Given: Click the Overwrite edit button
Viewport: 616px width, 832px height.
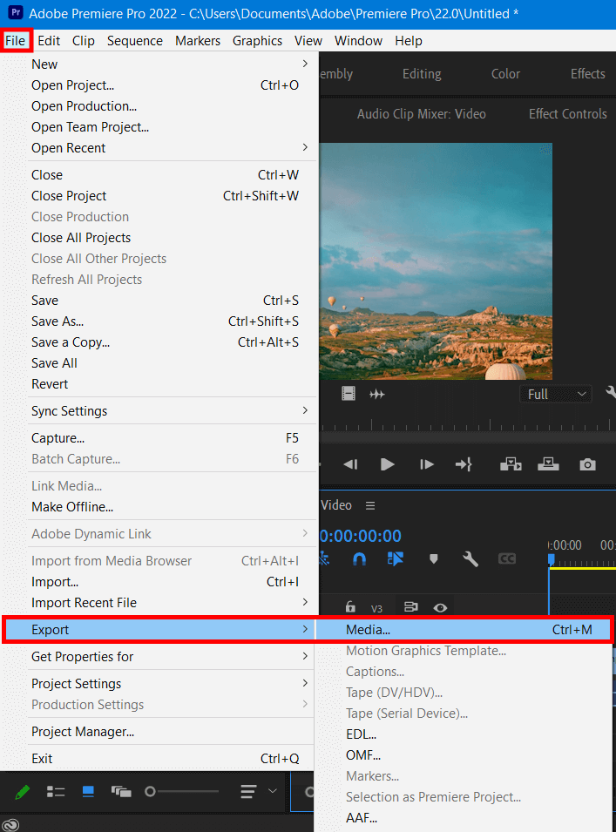Looking at the screenshot, I should pos(548,464).
